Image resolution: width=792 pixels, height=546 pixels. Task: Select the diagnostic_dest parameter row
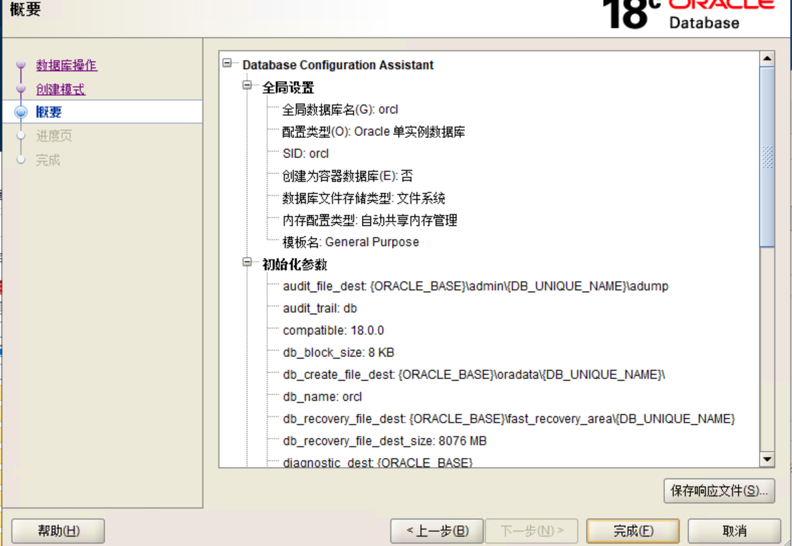tap(377, 462)
